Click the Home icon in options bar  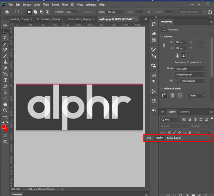click(x=7, y=12)
